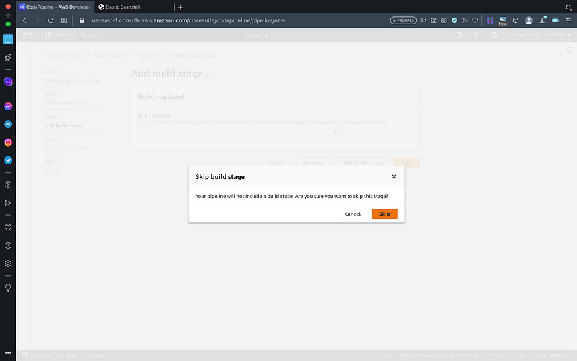
Task: Open a new tab with plus button
Action: click(180, 7)
